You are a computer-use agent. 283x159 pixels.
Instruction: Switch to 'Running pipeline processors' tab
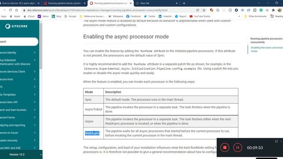click(111, 3)
